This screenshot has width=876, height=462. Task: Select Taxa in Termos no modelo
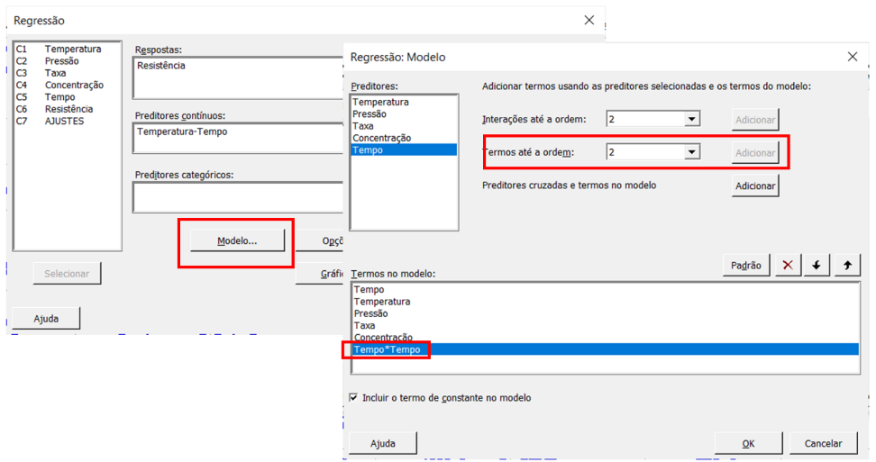(606, 325)
